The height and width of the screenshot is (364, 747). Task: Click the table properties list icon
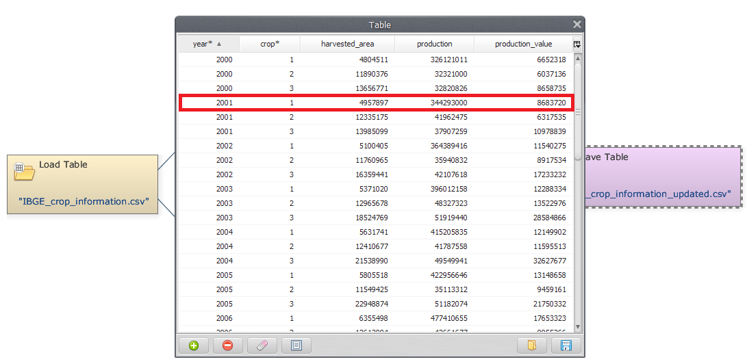pos(296,346)
